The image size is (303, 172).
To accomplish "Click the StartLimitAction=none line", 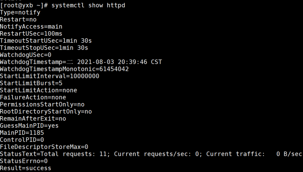I will 38,90.
